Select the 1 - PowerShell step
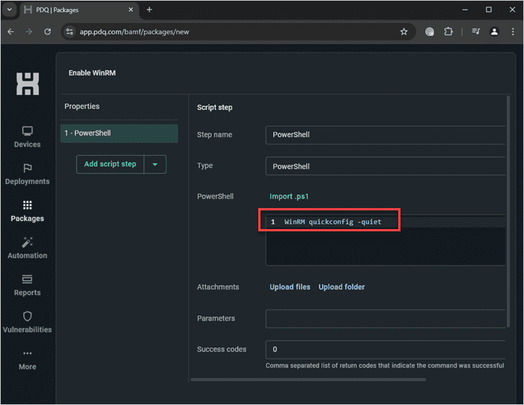Screen dimensions: 524x405 (x=119, y=133)
